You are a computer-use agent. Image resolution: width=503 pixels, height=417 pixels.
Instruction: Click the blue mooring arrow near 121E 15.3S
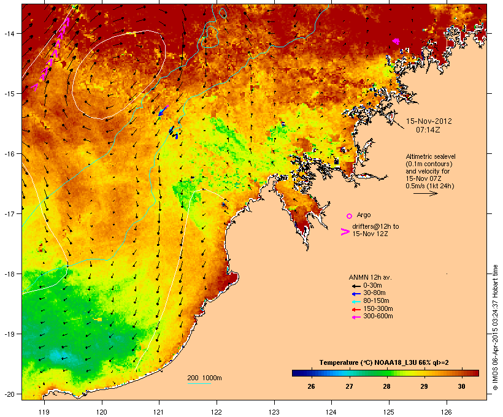[163, 110]
